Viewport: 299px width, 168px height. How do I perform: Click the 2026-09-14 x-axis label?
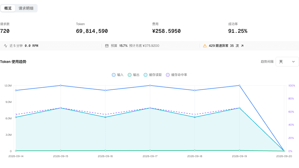pos(16,156)
